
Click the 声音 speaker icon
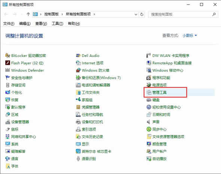coord(149,122)
